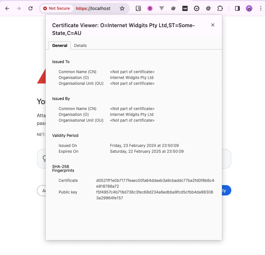Click the Public key fingerprint value
Image resolution: width=265 pixels, height=255 pixels.
(155, 195)
